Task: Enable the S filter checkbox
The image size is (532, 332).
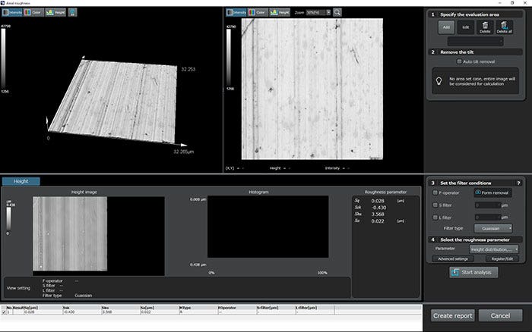Action: (x=434, y=204)
